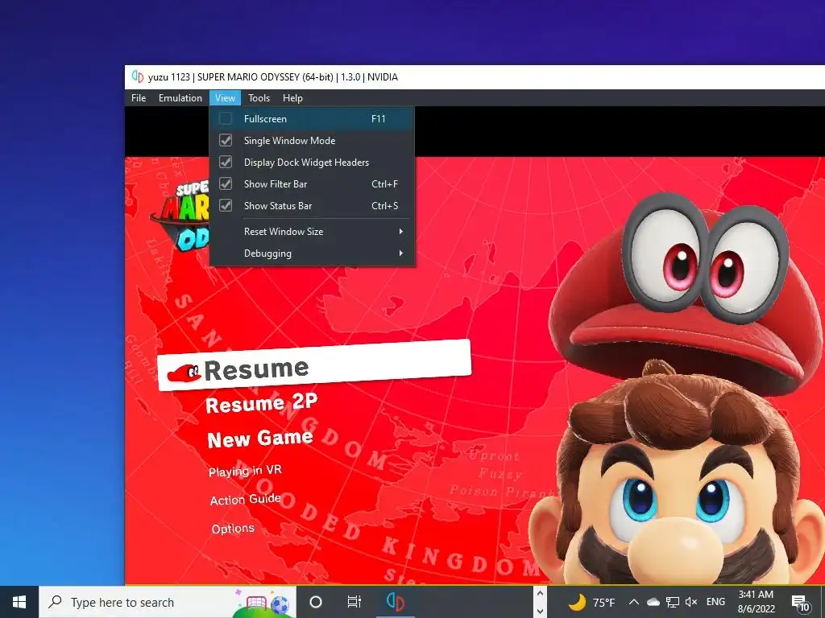Open the Action Guide entry
The image size is (825, 618).
click(245, 499)
